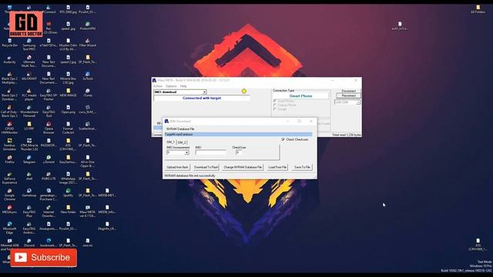
Task: Expand the IMEI download function dropdown
Action: 204,92
